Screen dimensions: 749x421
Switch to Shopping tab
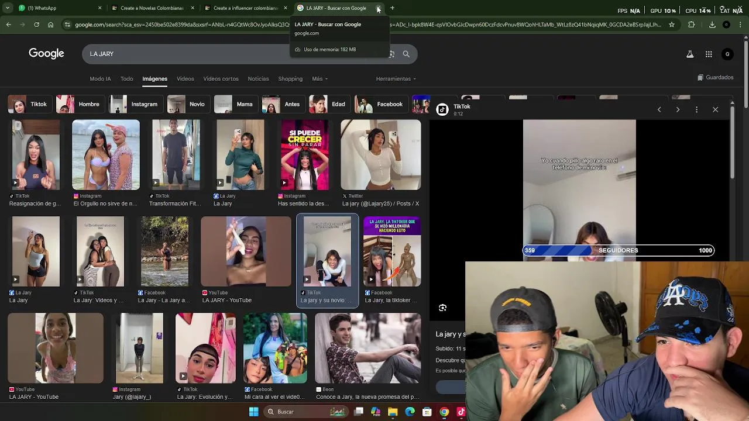point(290,79)
